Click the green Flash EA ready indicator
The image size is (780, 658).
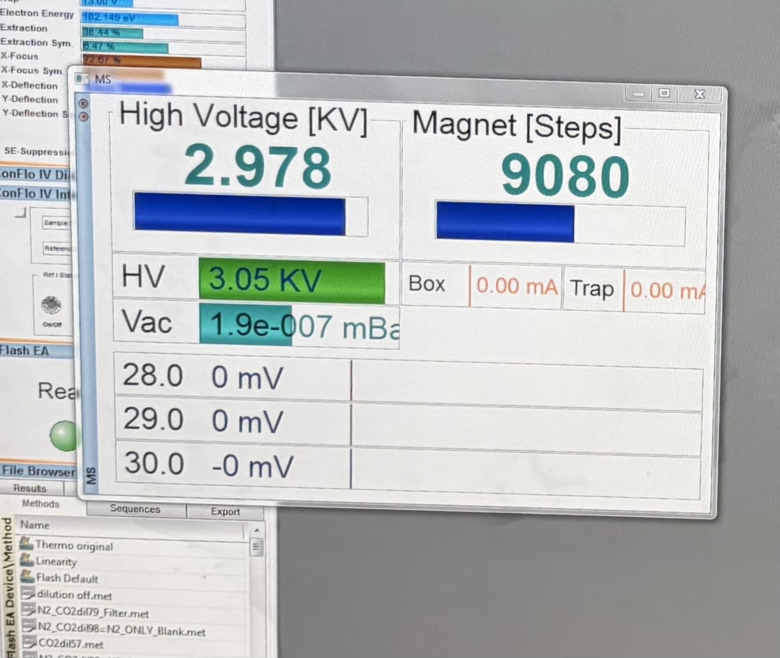coord(64,436)
